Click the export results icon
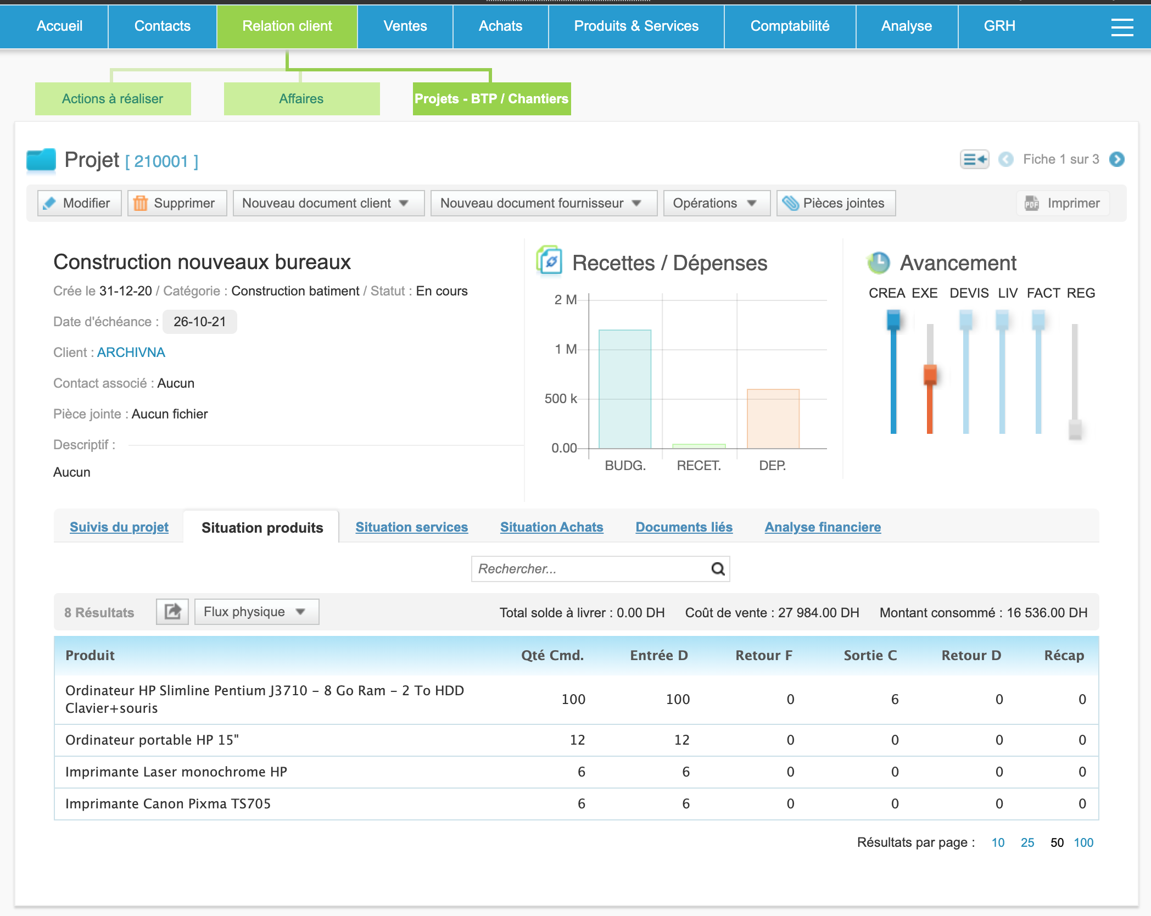The image size is (1151, 916). 172,612
